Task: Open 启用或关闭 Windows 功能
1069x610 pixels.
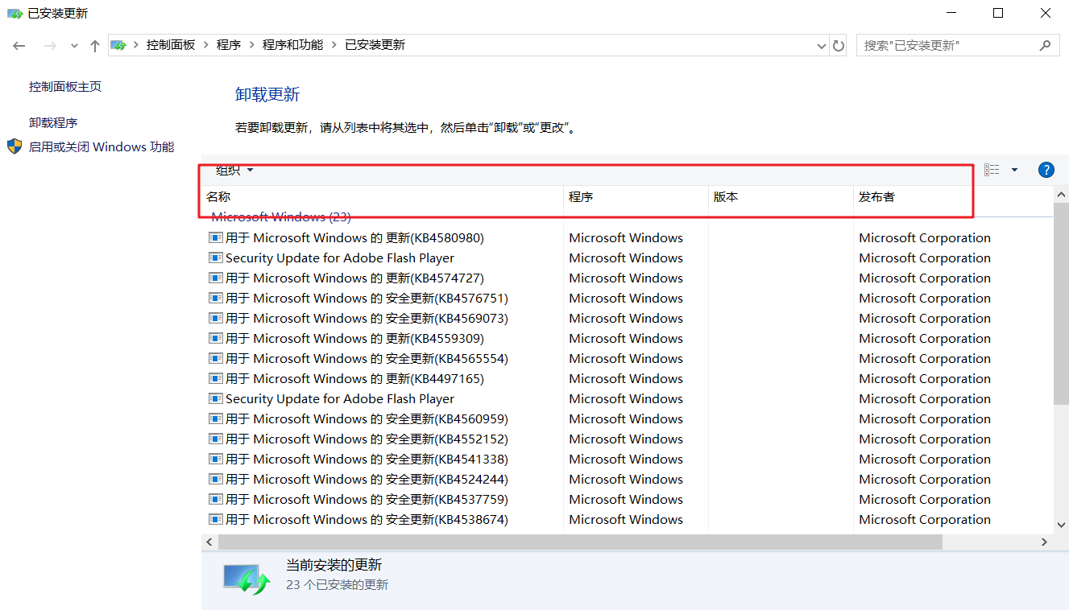Action: [x=102, y=147]
